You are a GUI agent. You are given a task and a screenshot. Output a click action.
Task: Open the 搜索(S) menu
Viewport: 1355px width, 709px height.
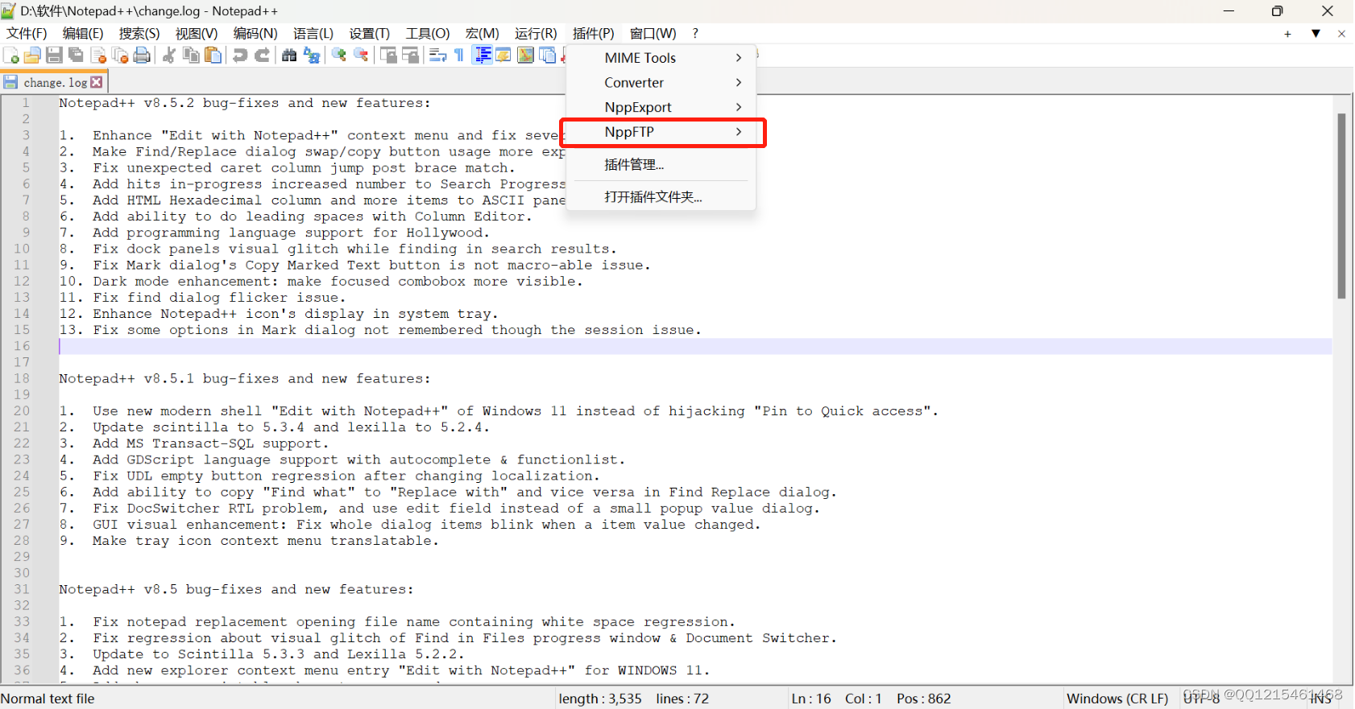[x=139, y=33]
